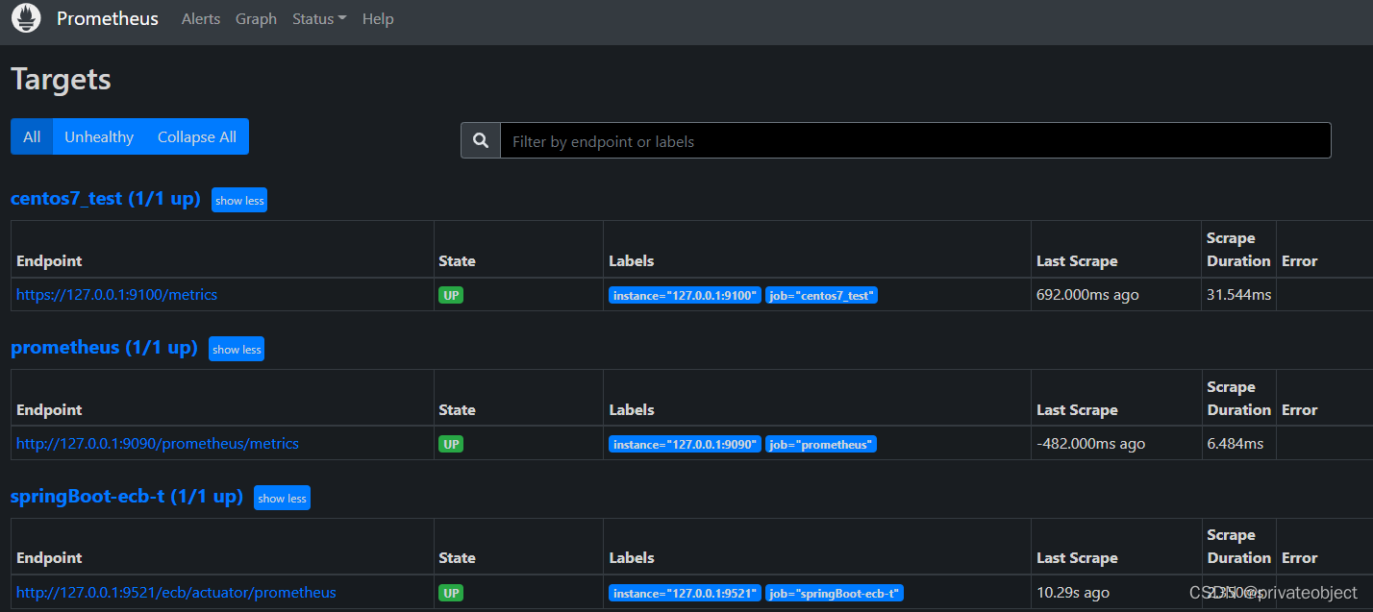The height and width of the screenshot is (612, 1373).
Task: Click the 10.29s ago last scrape value
Action: (1072, 593)
